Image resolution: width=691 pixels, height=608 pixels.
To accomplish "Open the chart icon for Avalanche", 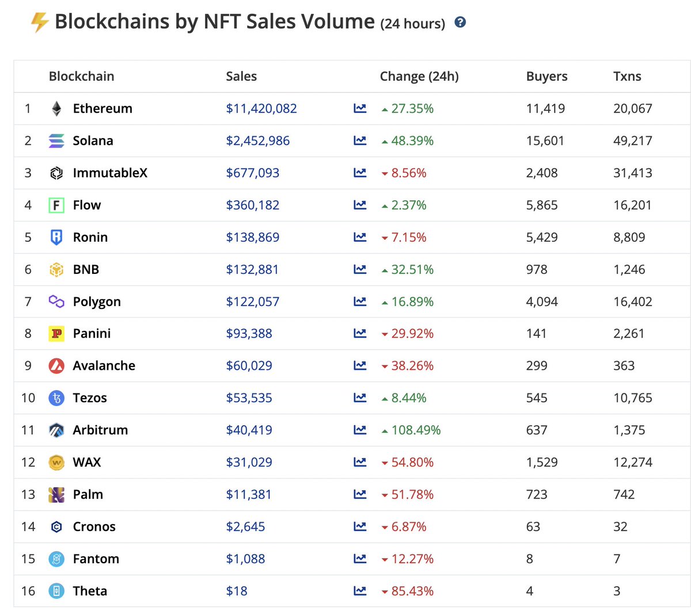I will (360, 365).
